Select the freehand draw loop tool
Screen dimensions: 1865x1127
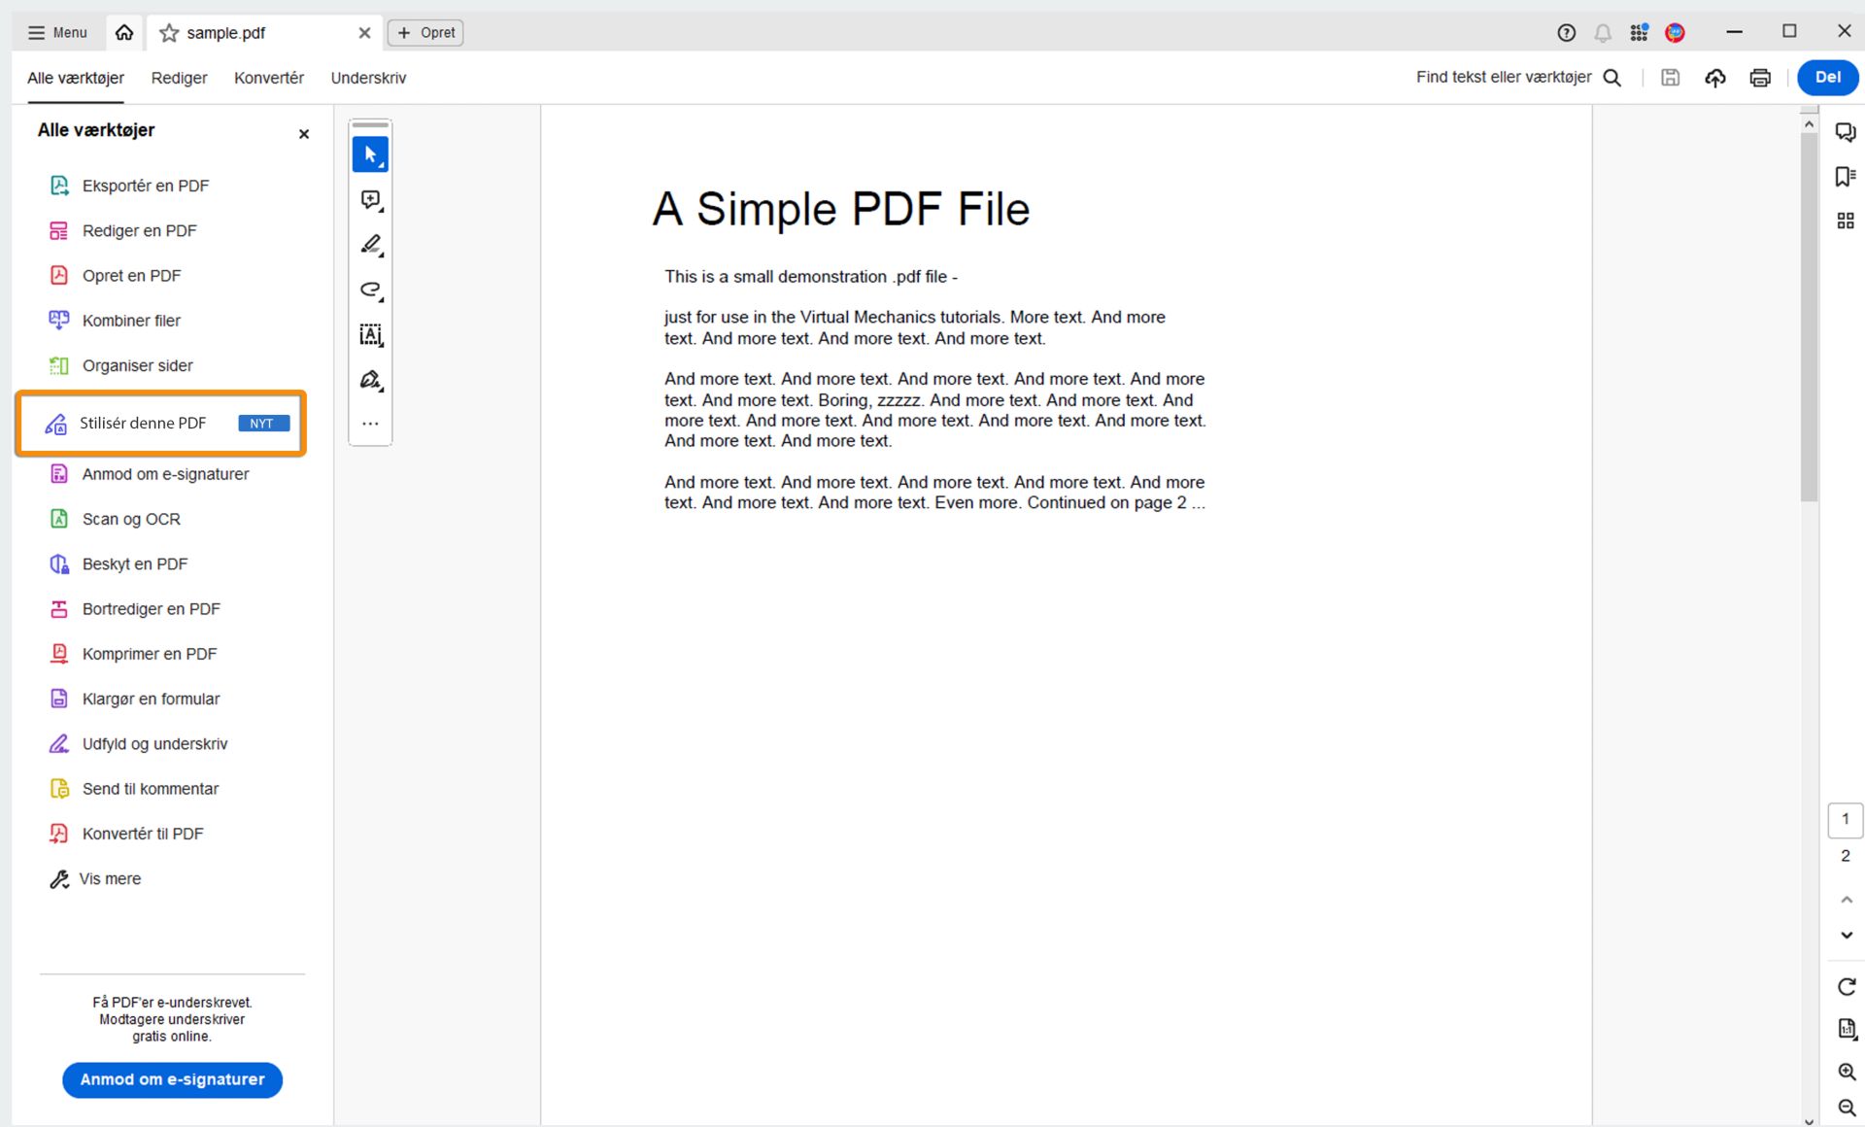coord(370,290)
